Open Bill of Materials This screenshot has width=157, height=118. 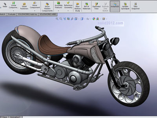tap(86, 6)
